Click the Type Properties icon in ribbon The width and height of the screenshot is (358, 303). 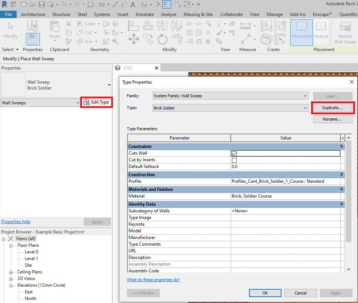point(33,26)
